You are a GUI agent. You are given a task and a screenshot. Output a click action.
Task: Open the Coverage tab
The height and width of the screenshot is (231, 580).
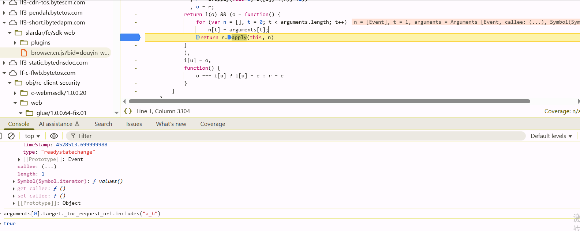(213, 124)
